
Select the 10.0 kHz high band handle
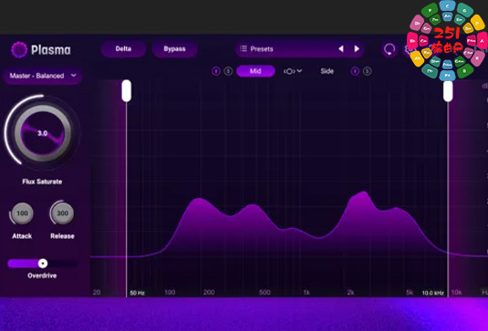click(448, 90)
